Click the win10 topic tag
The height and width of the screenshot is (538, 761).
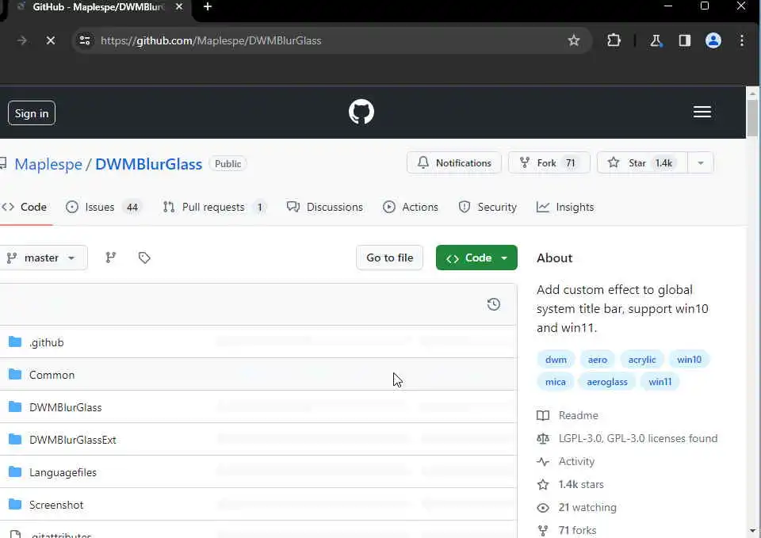point(689,360)
